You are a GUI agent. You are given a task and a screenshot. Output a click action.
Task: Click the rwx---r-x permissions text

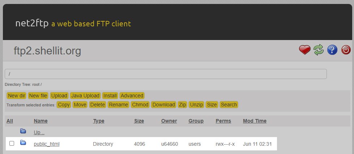[225, 144]
